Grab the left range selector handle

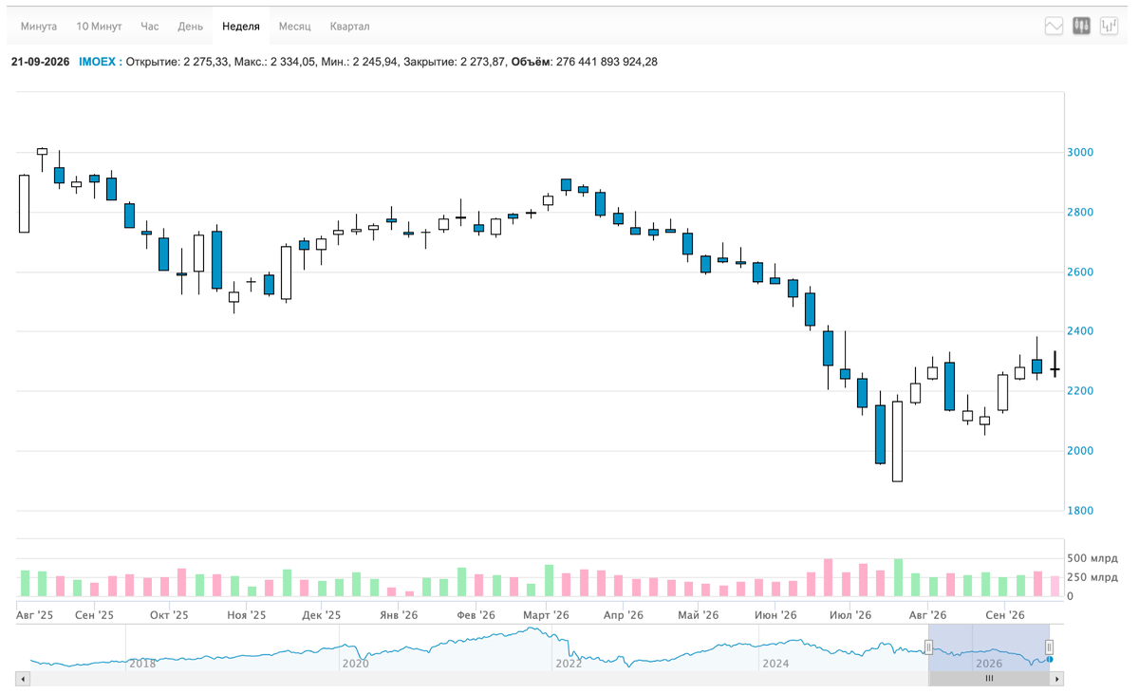(x=928, y=647)
